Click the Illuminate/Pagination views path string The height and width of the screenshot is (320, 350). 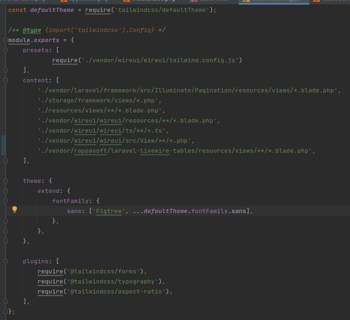click(188, 91)
